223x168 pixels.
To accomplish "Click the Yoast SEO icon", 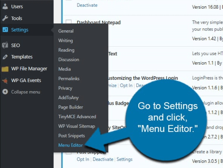I will [5, 45].
